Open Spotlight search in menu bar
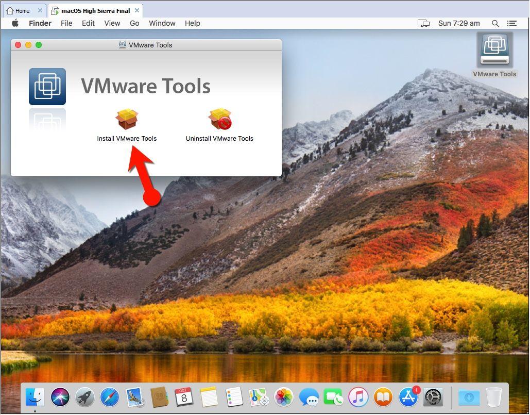The width and height of the screenshot is (530, 415). tap(495, 23)
